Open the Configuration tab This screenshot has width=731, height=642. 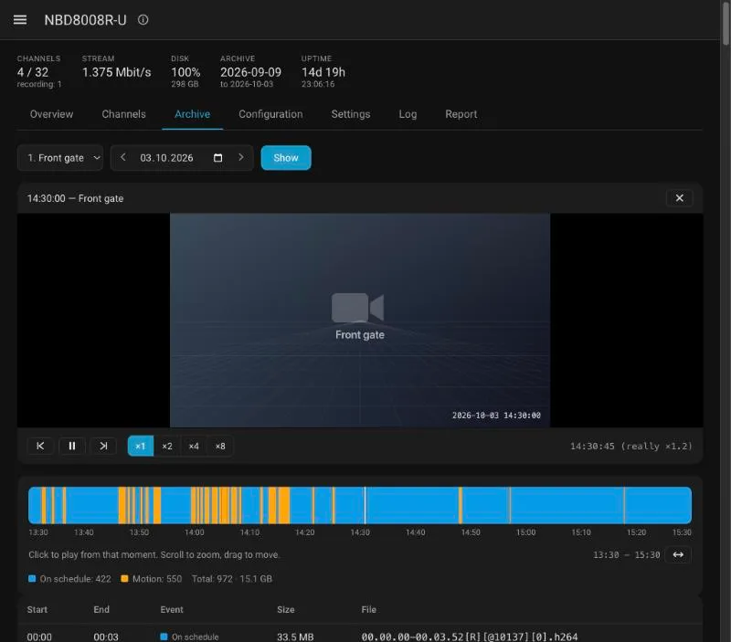pos(270,114)
